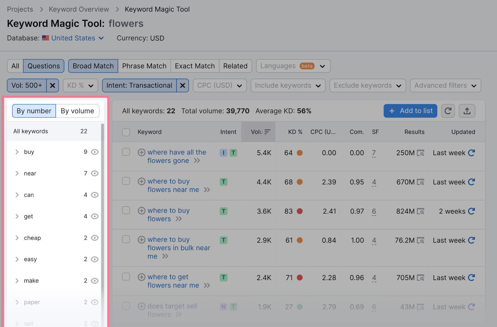Click the export upload icon
The height and width of the screenshot is (327, 497).
[467, 111]
